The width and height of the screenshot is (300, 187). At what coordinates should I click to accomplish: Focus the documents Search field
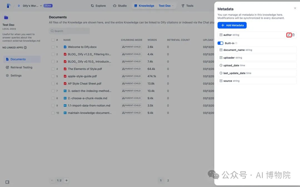(69, 31)
